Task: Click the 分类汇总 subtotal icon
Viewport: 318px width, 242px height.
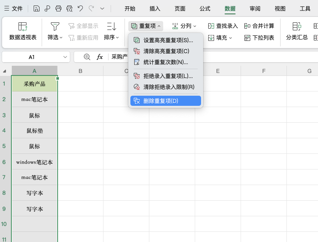Action: tap(297, 27)
